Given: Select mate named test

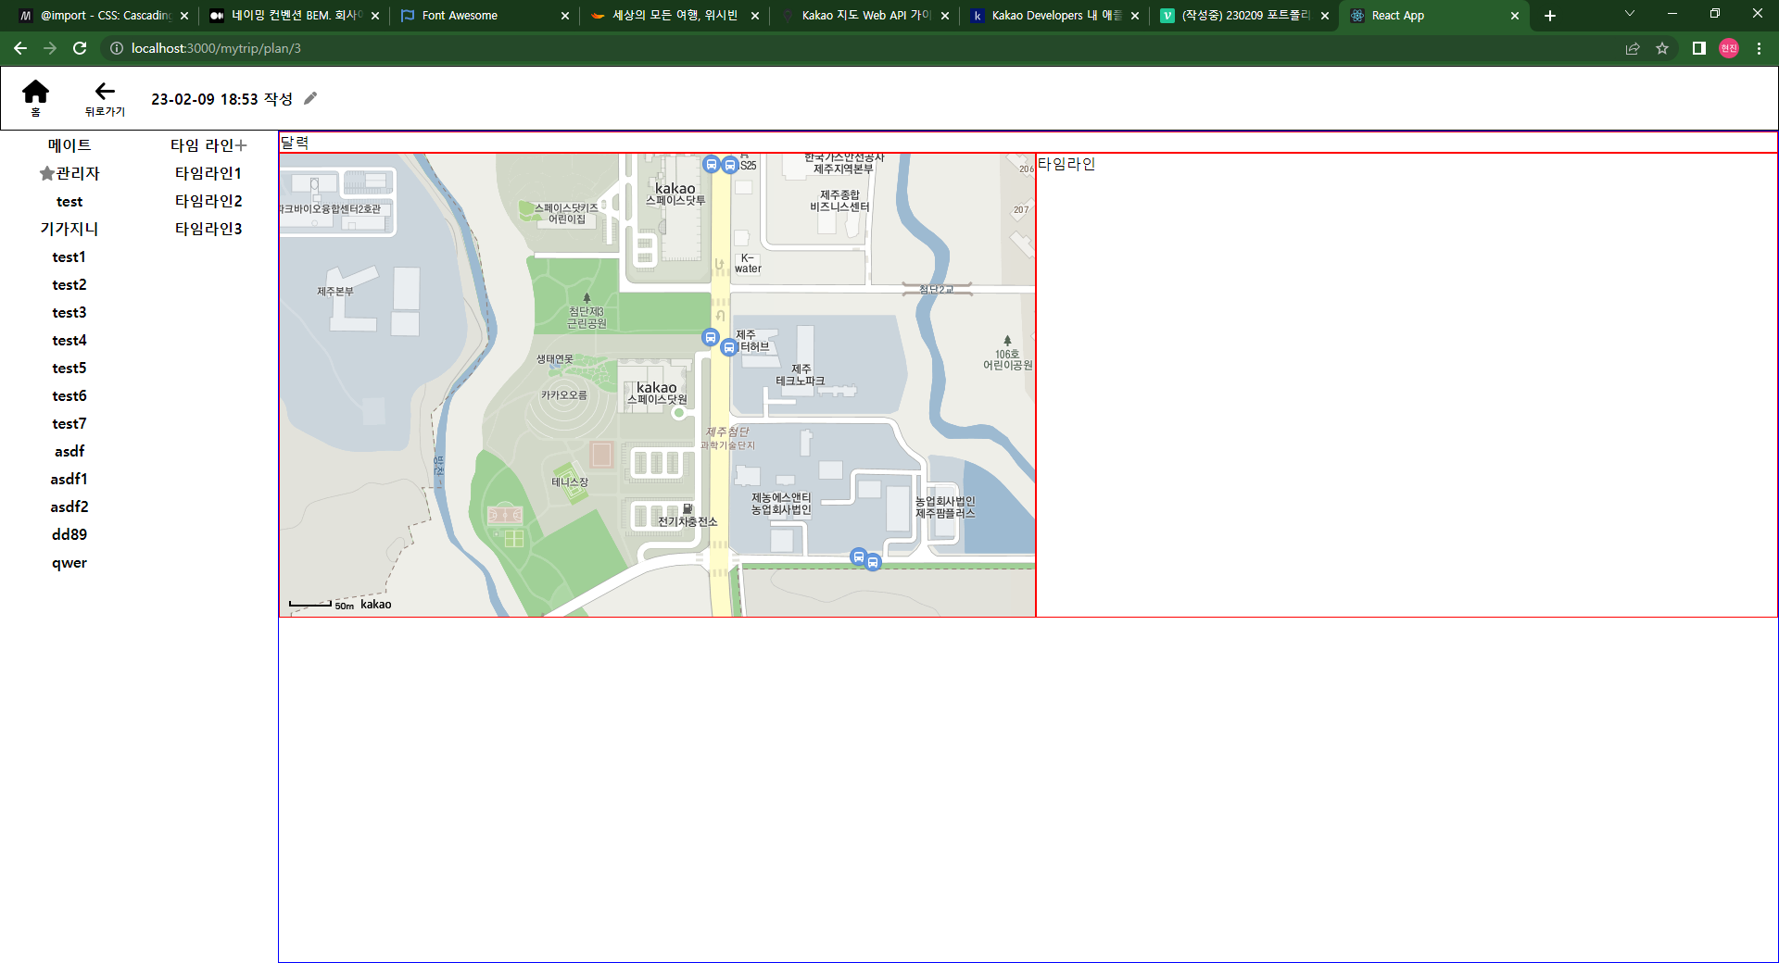Looking at the screenshot, I should click(69, 201).
